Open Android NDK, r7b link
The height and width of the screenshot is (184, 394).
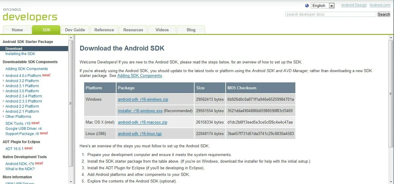point(20,164)
